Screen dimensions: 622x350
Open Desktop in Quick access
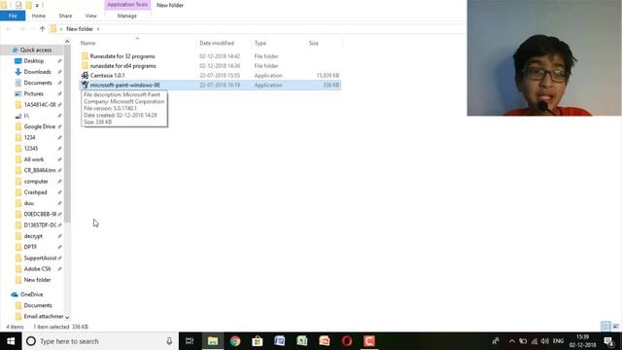(34, 60)
